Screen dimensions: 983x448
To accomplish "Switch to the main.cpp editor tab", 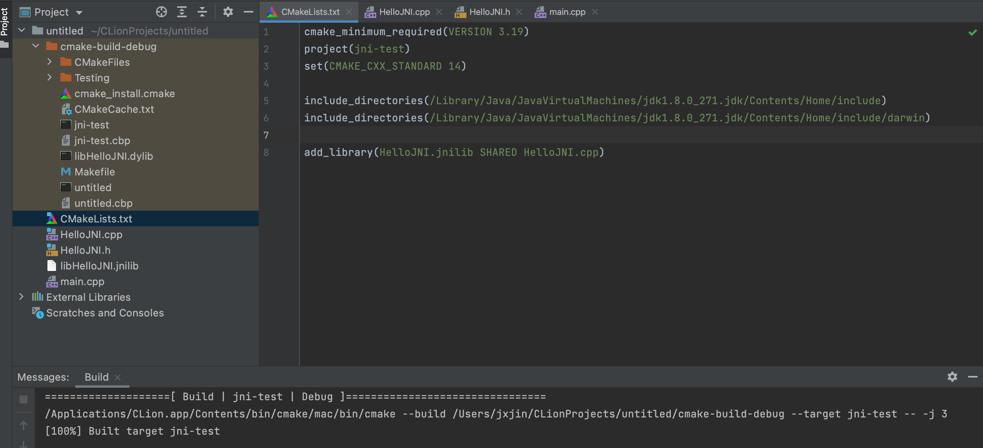I will tap(567, 12).
